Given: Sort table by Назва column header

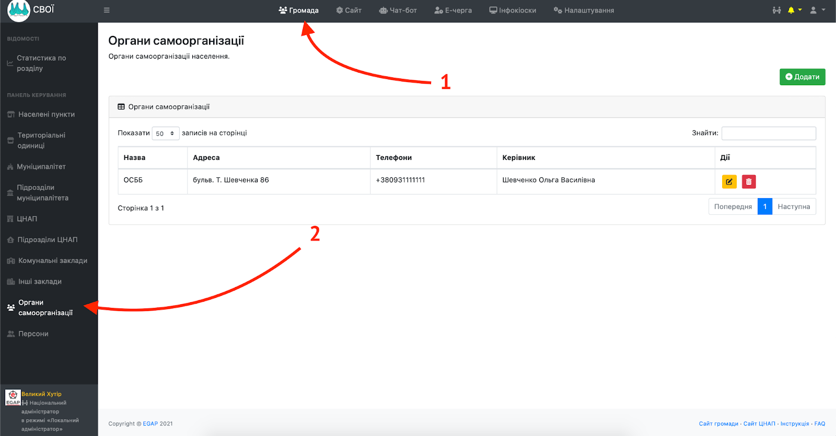Looking at the screenshot, I should 135,158.
